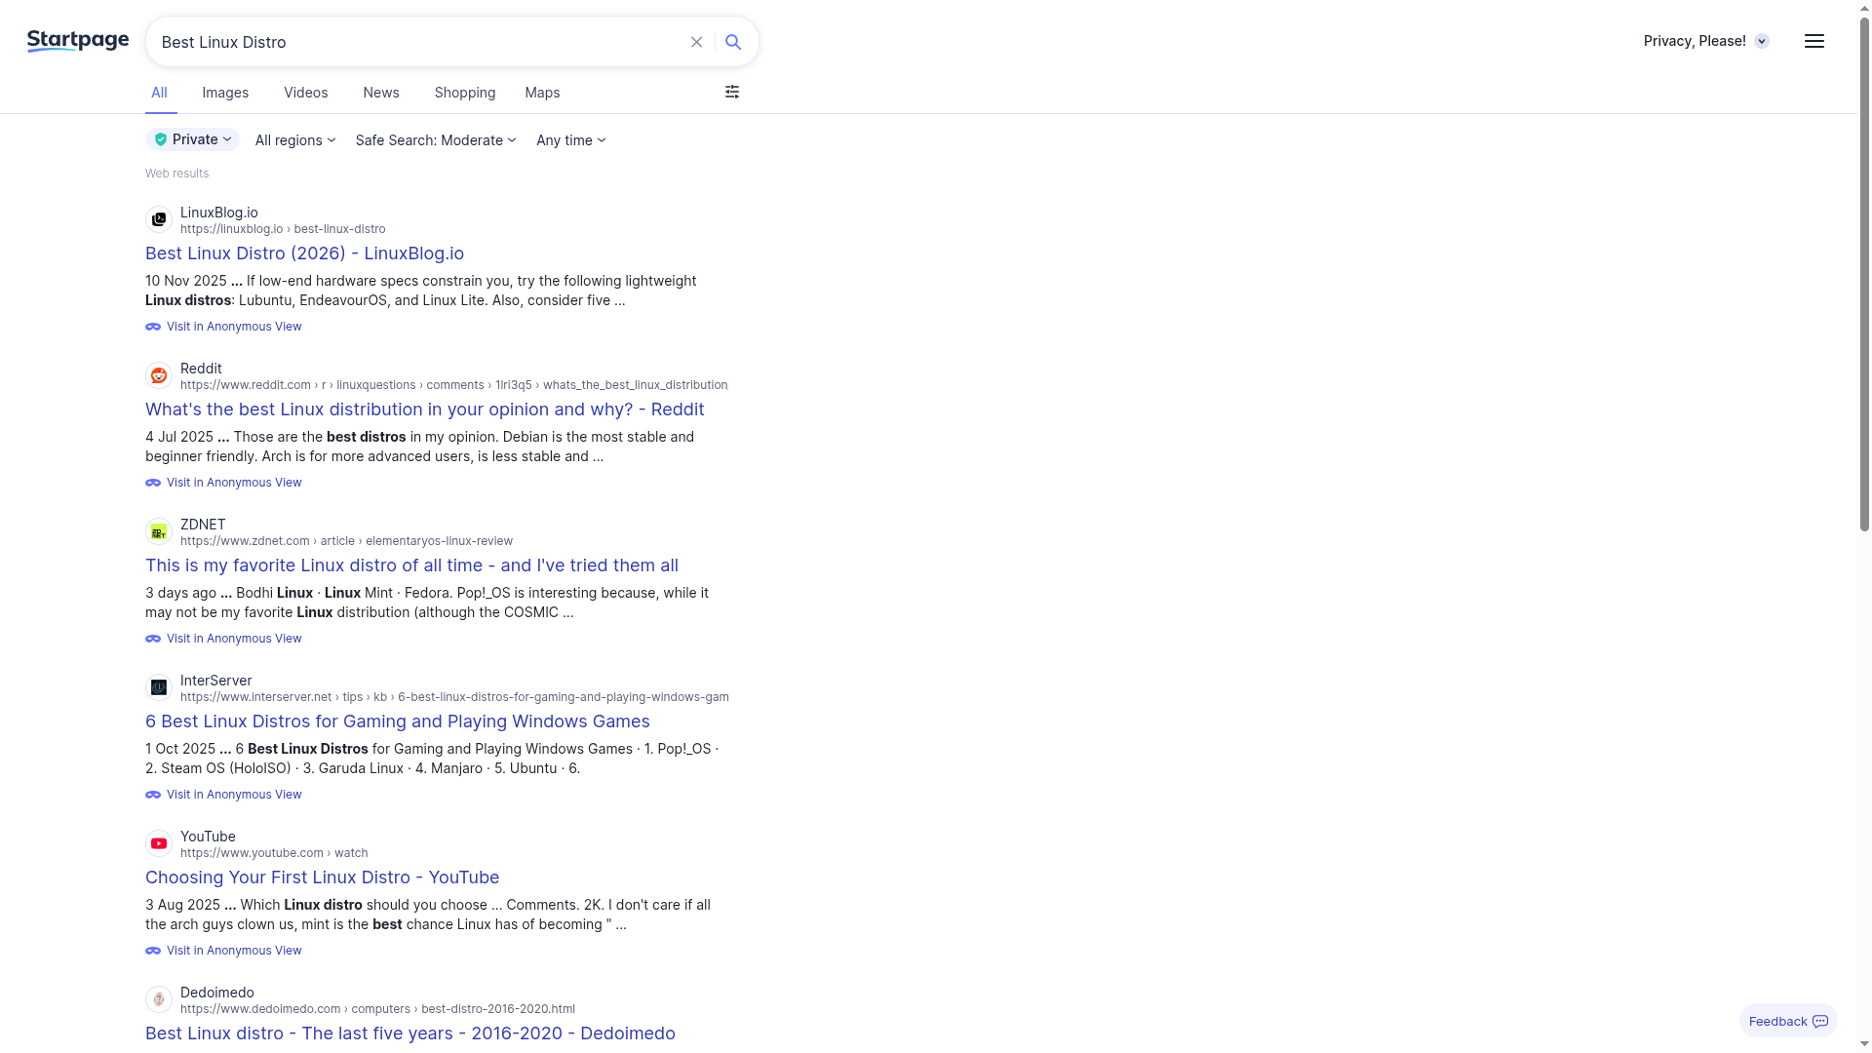This screenshot has height=1053, width=1872.
Task: Click the InterServer favicon
Action: coord(159,687)
